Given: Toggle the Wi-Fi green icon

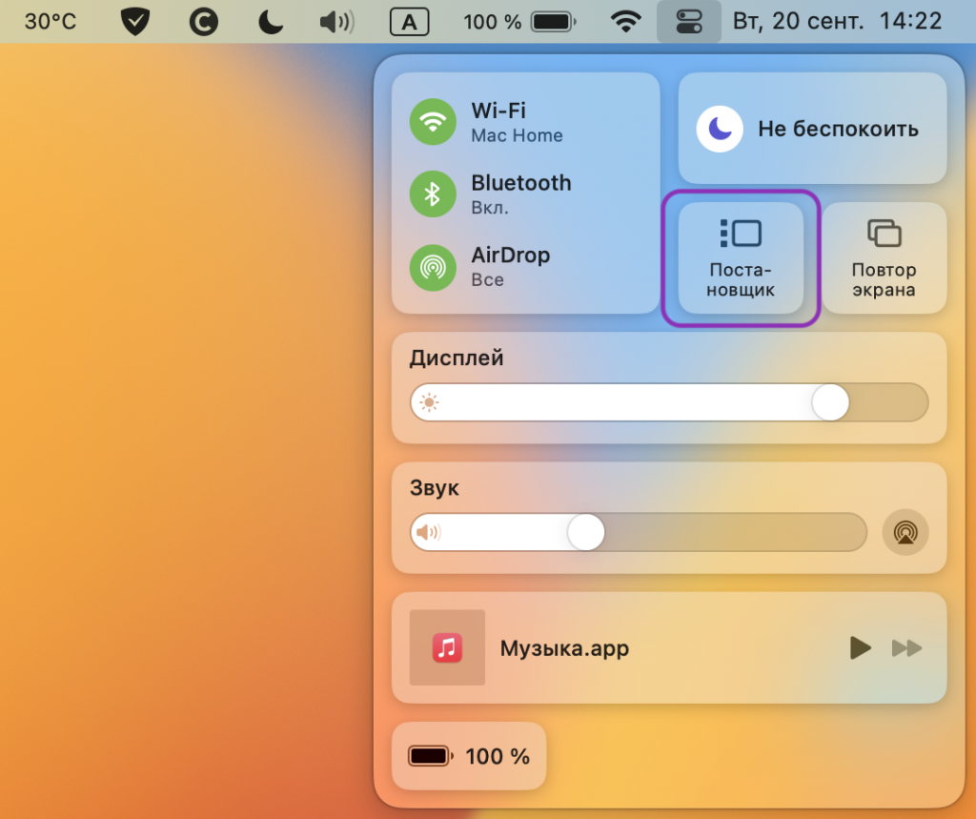Looking at the screenshot, I should point(434,122).
